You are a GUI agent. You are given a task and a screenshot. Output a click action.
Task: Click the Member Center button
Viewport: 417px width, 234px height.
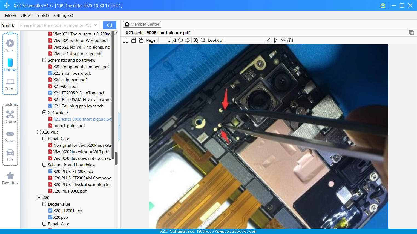142,24
